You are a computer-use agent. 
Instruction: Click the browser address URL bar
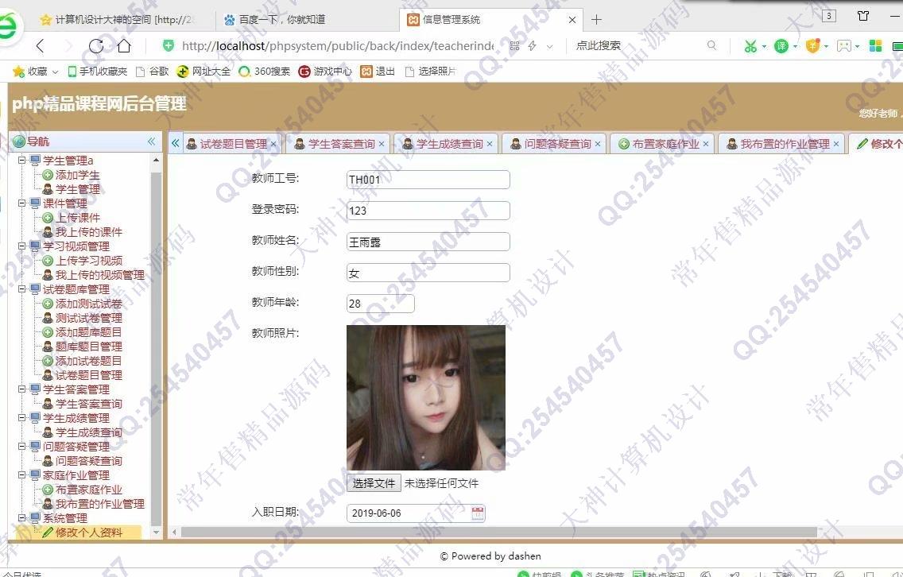pos(337,46)
